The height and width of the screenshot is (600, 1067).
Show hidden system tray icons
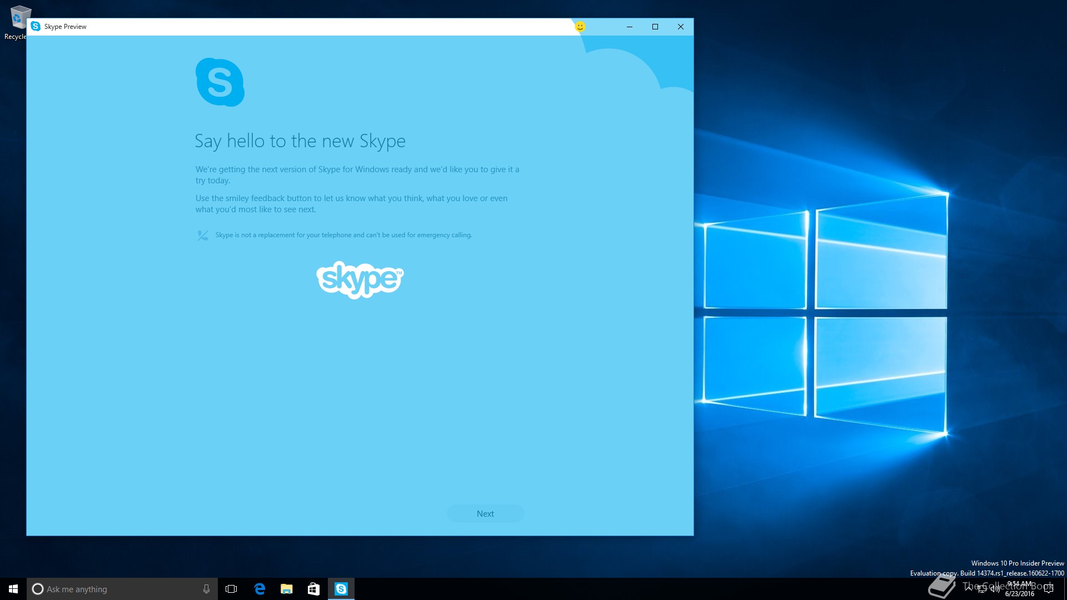(969, 588)
